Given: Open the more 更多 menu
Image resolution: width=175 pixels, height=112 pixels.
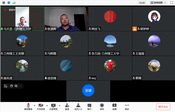Looking at the screenshot, I should click(x=127, y=107).
